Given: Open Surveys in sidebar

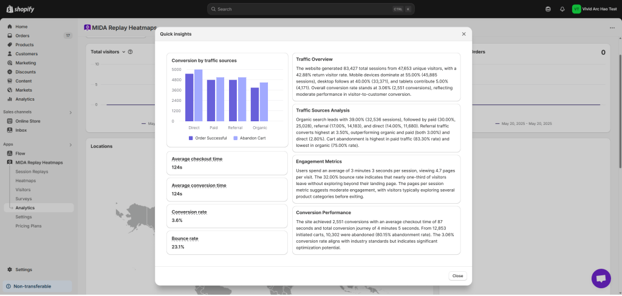Looking at the screenshot, I should pyautogui.click(x=24, y=199).
